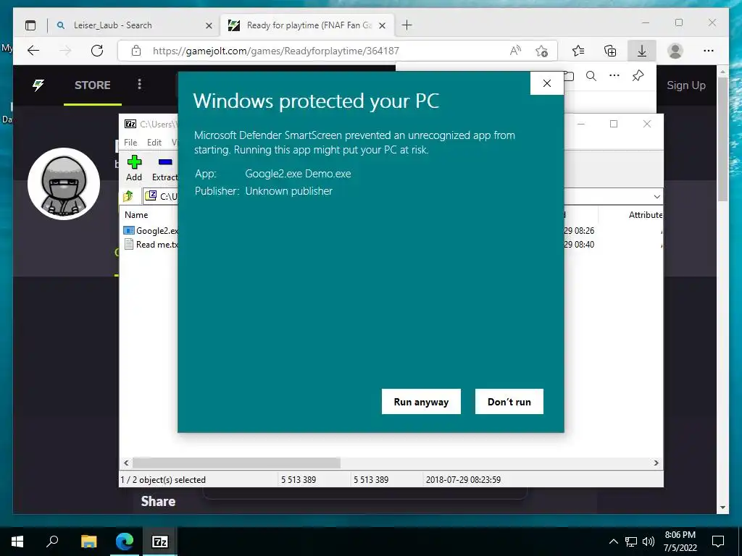The width and height of the screenshot is (742, 556).
Task: Click the developer avatar image
Action: [x=64, y=184]
